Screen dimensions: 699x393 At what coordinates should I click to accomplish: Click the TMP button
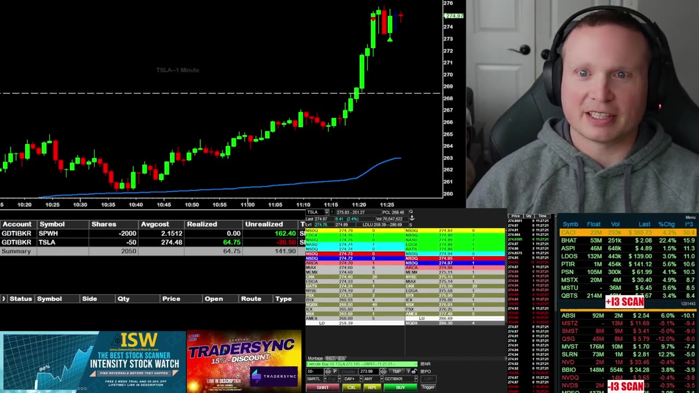click(x=396, y=372)
